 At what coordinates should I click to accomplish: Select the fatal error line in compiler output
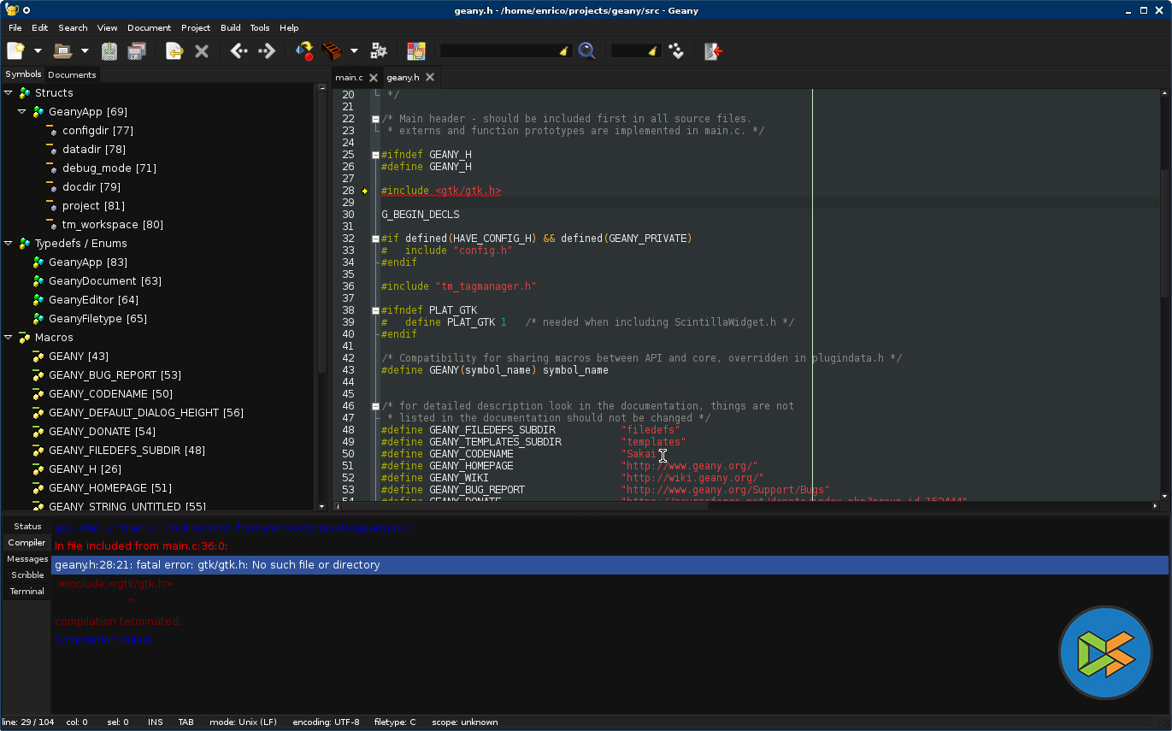(217, 565)
